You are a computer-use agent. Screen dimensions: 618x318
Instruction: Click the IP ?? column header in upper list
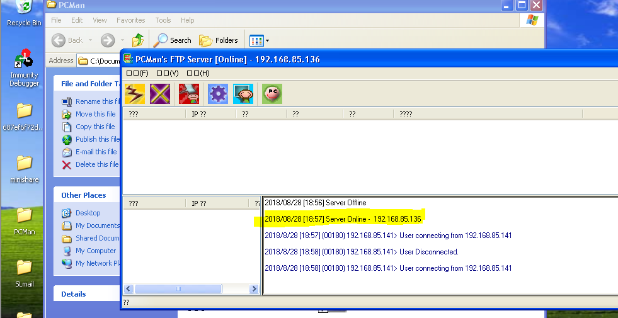(x=211, y=114)
